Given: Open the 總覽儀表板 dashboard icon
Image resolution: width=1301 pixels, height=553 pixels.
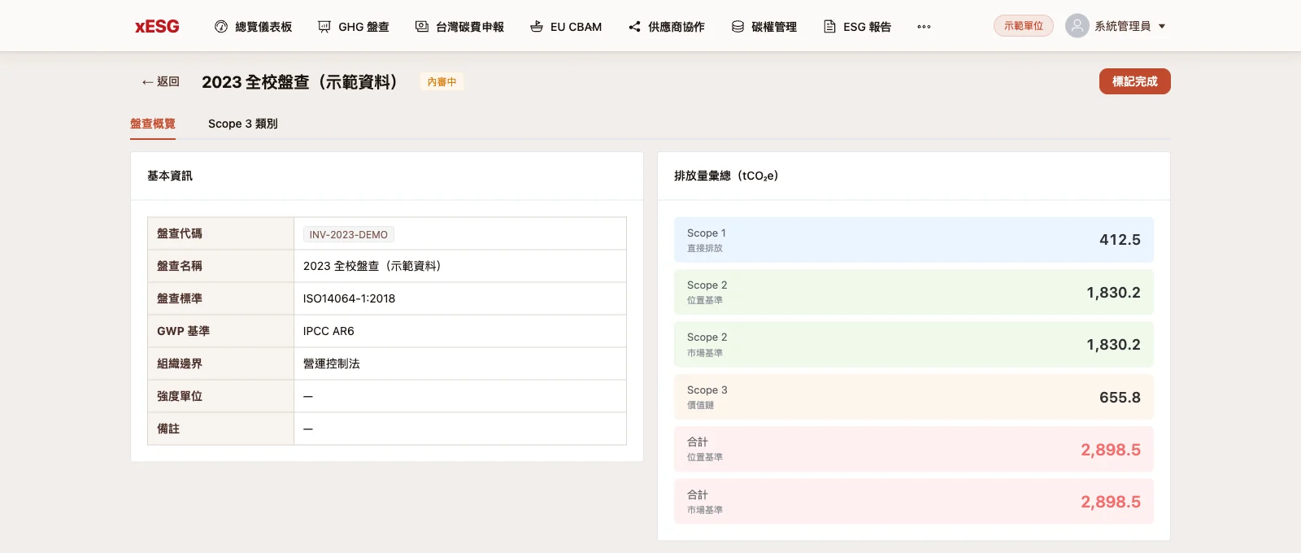Looking at the screenshot, I should tap(220, 27).
